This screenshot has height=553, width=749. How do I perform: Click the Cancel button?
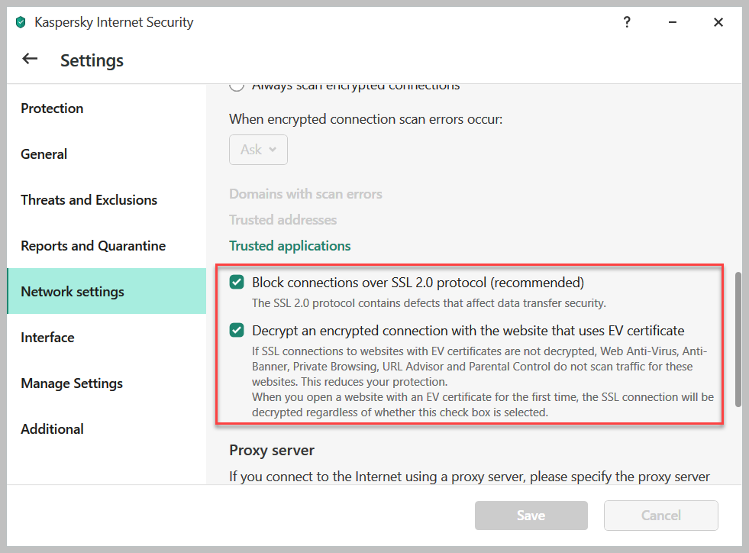[660, 516]
